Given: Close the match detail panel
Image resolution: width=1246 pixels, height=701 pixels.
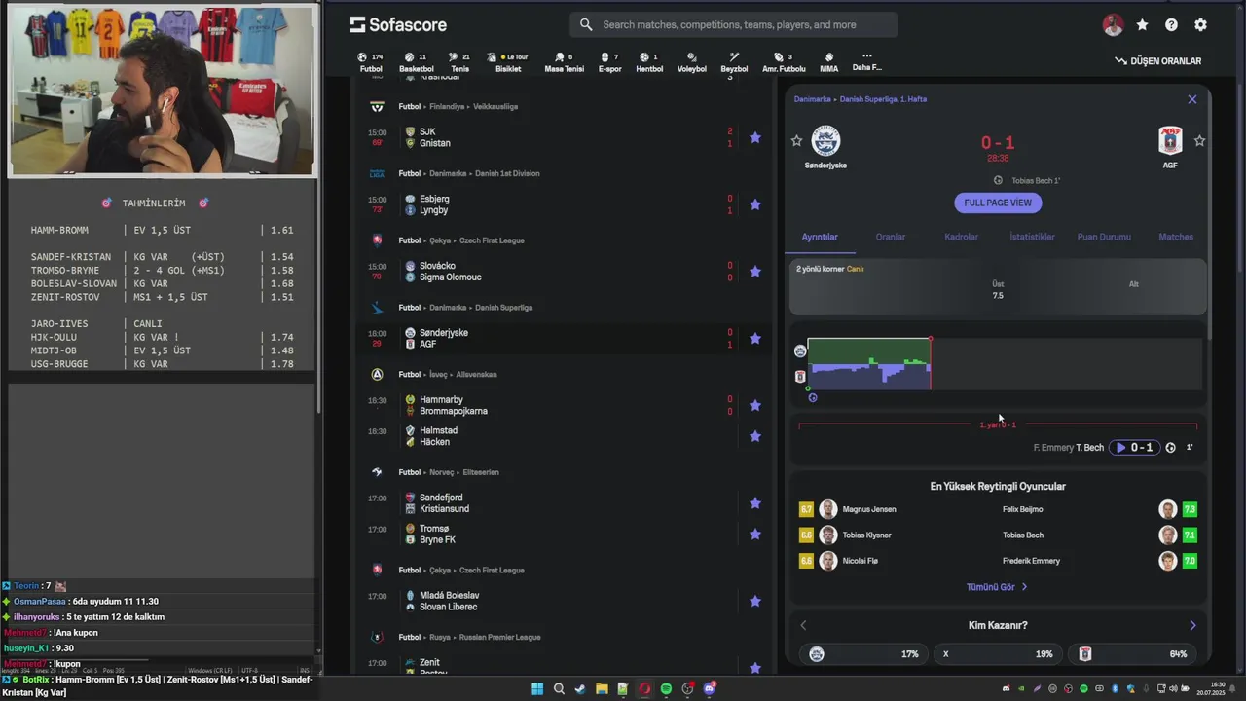Looking at the screenshot, I should click(1192, 99).
